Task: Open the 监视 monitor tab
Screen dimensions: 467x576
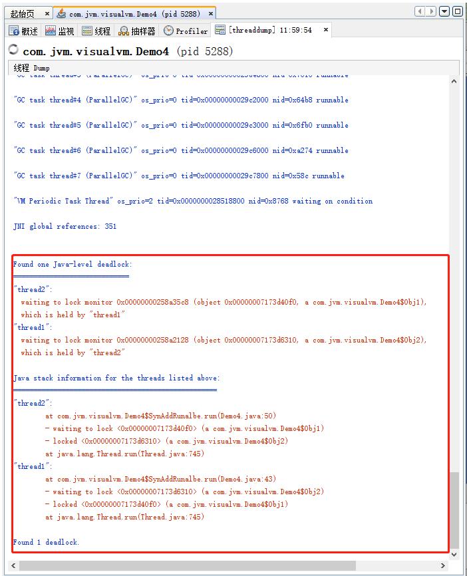Action: coord(60,31)
